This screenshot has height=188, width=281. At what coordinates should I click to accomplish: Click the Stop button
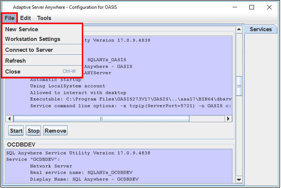pyautogui.click(x=34, y=131)
